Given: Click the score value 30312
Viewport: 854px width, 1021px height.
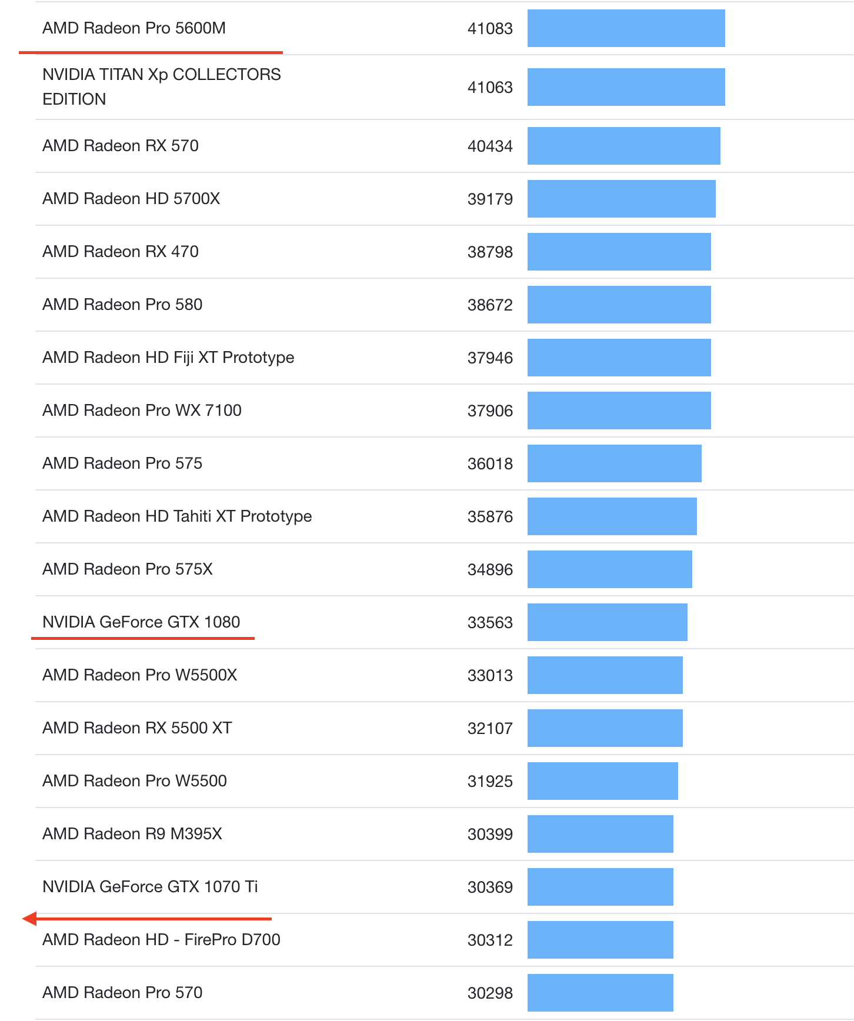Looking at the screenshot, I should click(x=490, y=940).
